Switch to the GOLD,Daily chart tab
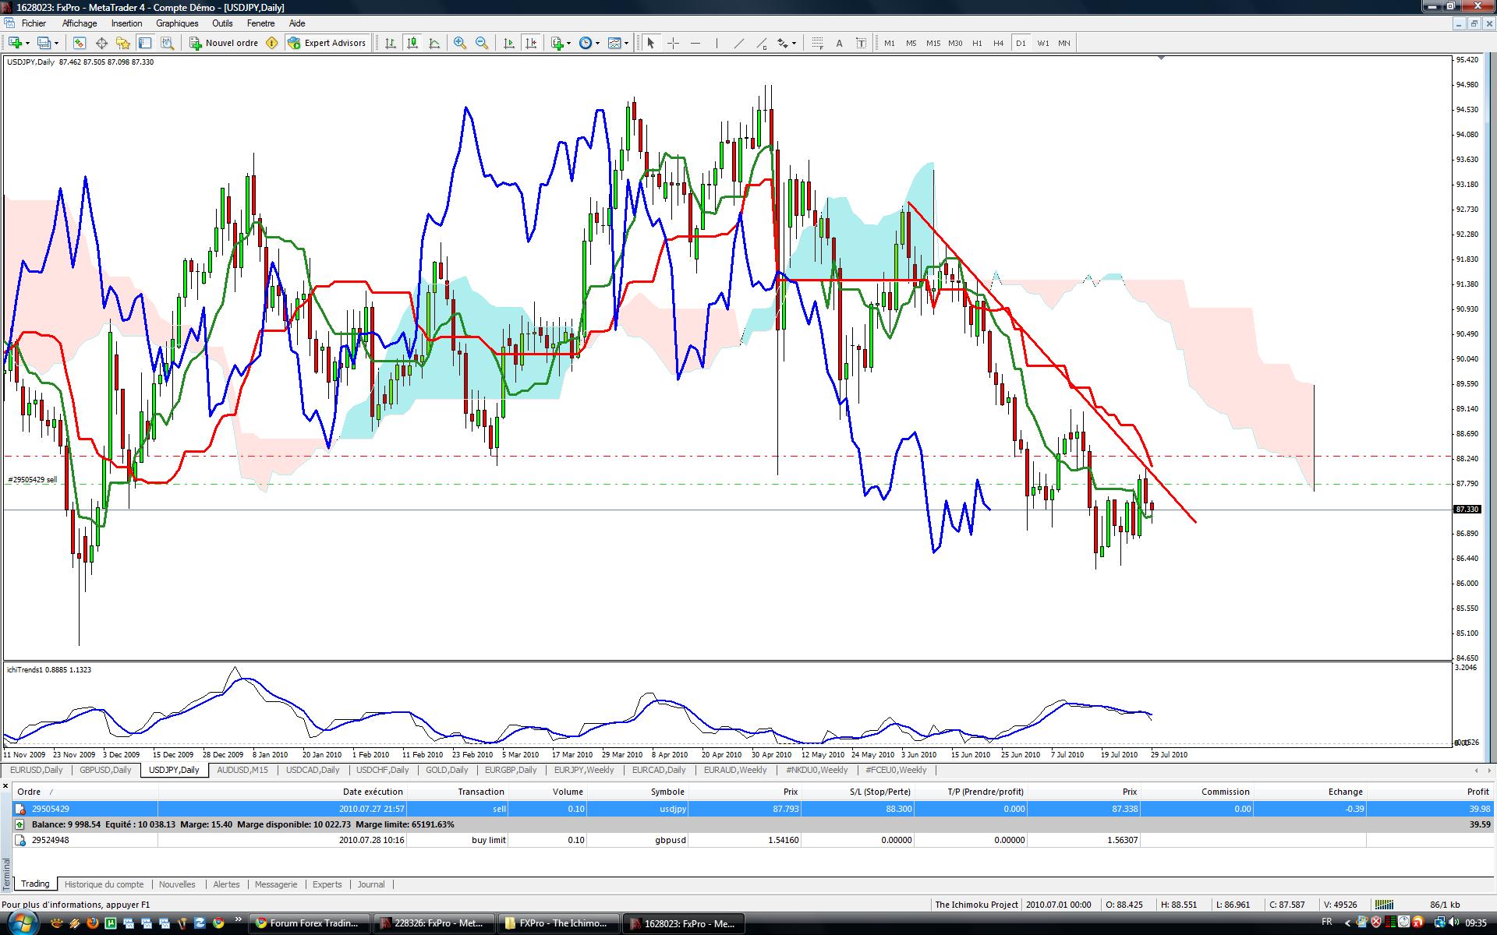 coord(447,770)
